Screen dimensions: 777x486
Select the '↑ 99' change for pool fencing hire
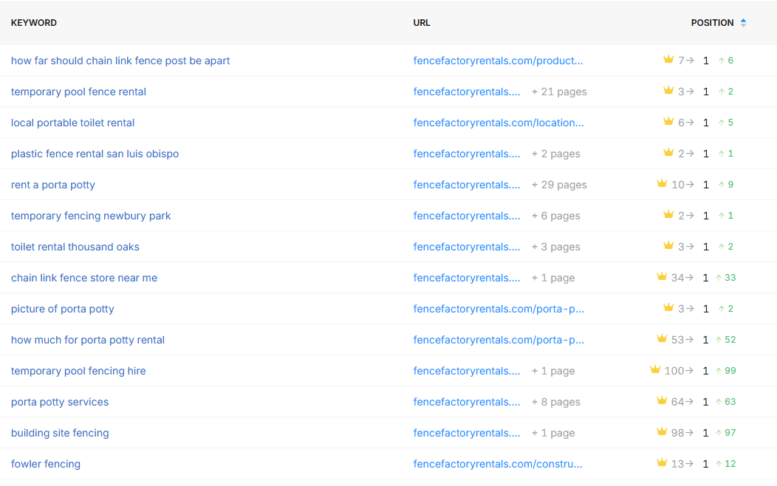726,371
